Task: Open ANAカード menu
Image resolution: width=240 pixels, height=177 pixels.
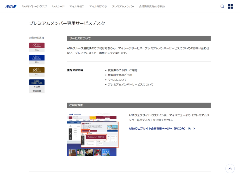Action: tap(58, 6)
